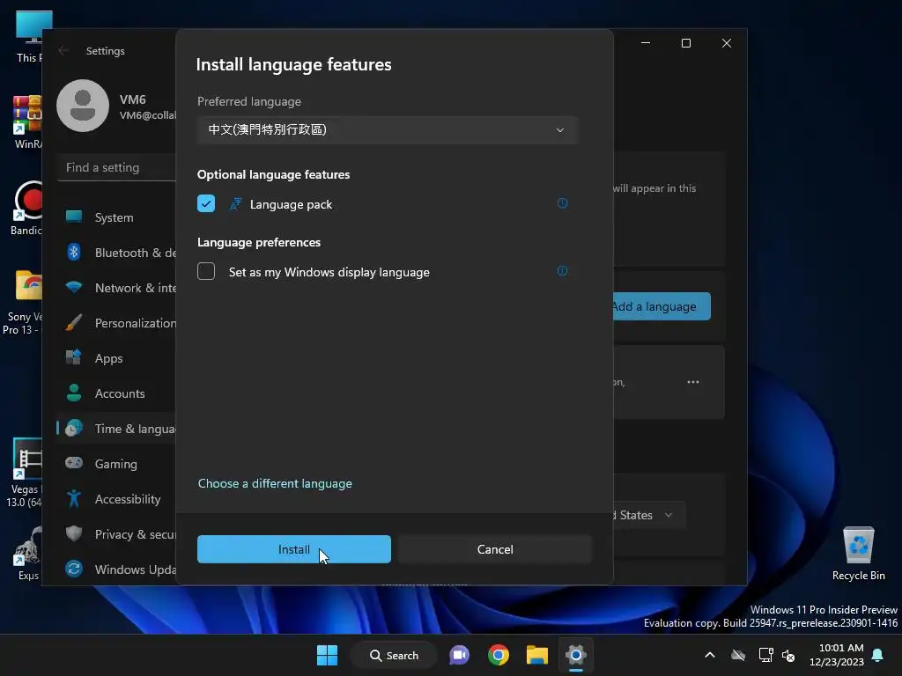
Task: Enable Set as my Windows display language
Action: click(x=206, y=271)
